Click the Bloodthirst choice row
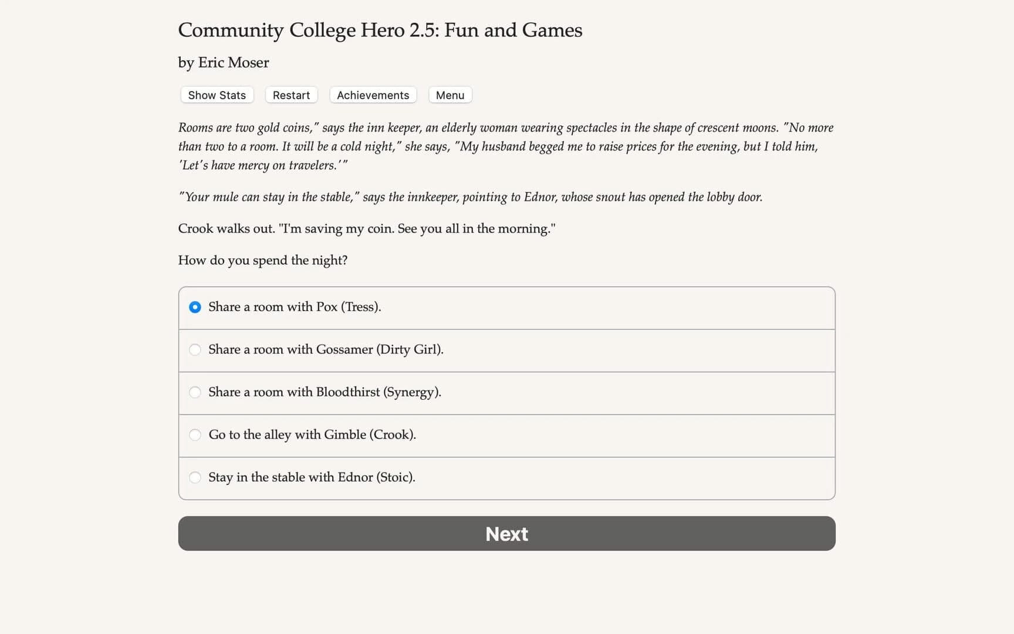The width and height of the screenshot is (1014, 634). coord(506,393)
